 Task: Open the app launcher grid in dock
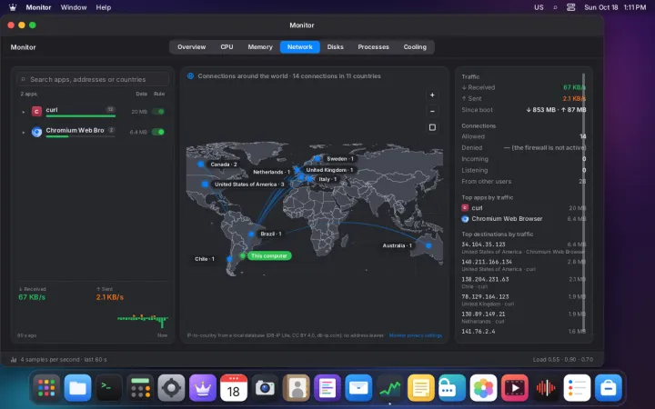(46, 388)
